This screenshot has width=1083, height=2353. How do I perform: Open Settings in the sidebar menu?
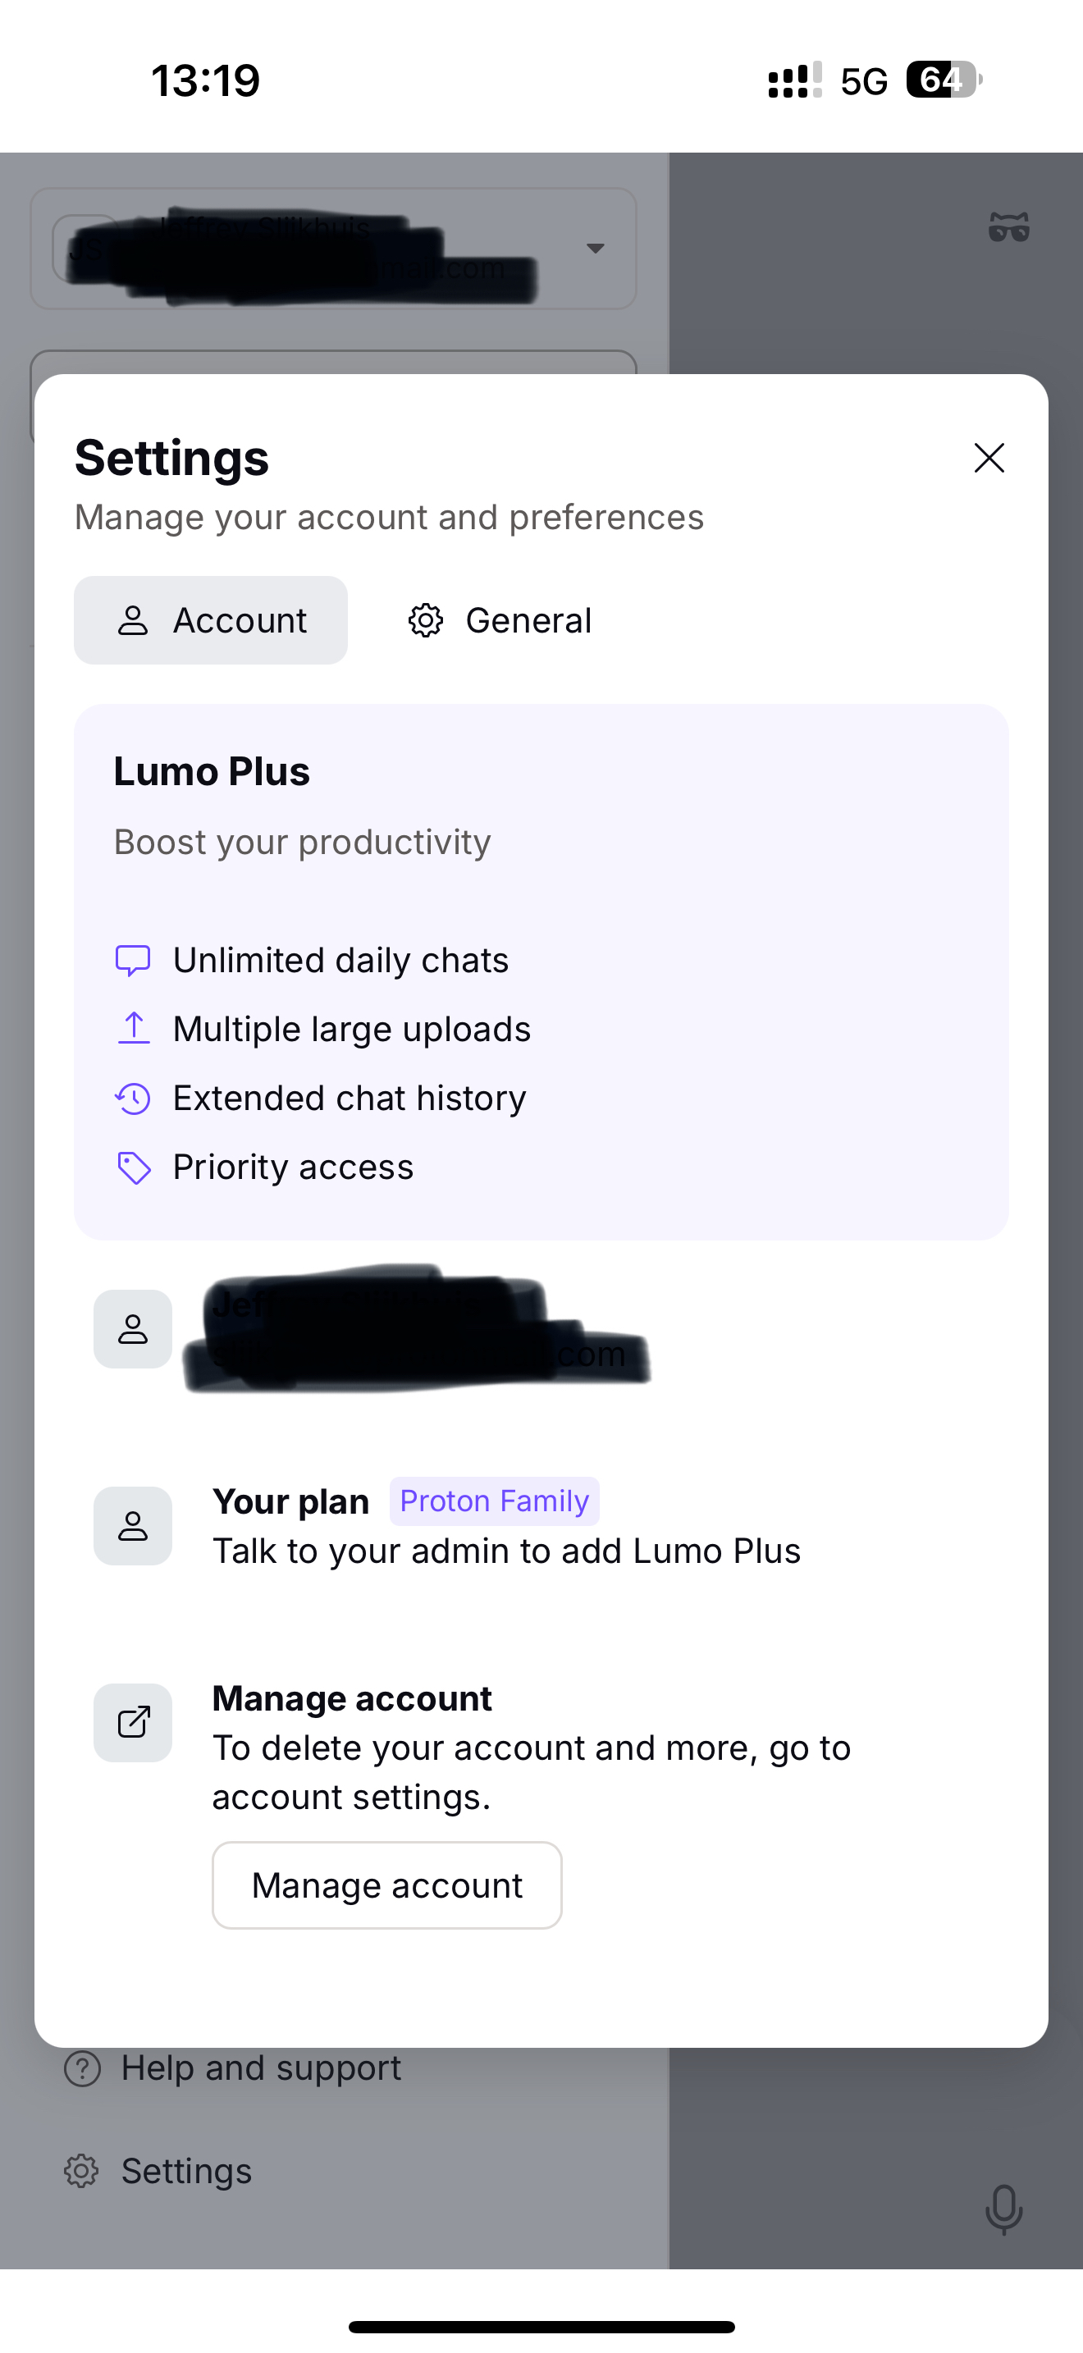(x=185, y=2171)
